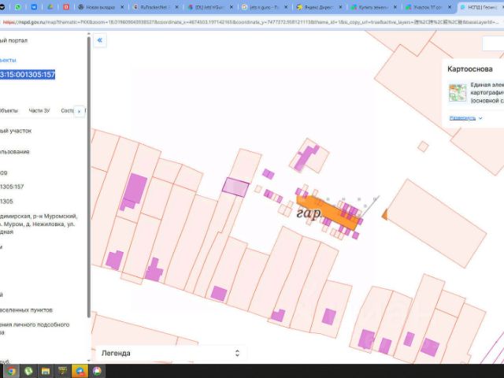
Task: Open the Google Drive pinned tab
Action: 50,7
